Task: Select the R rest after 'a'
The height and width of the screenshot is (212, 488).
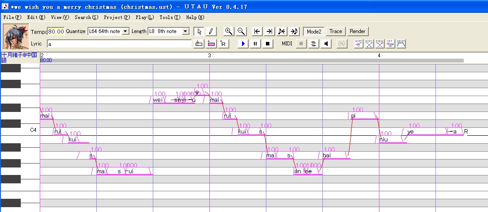Action: (x=466, y=132)
